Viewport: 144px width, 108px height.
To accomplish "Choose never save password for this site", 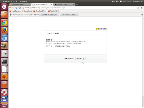I will pyautogui.click(x=49, y=15).
